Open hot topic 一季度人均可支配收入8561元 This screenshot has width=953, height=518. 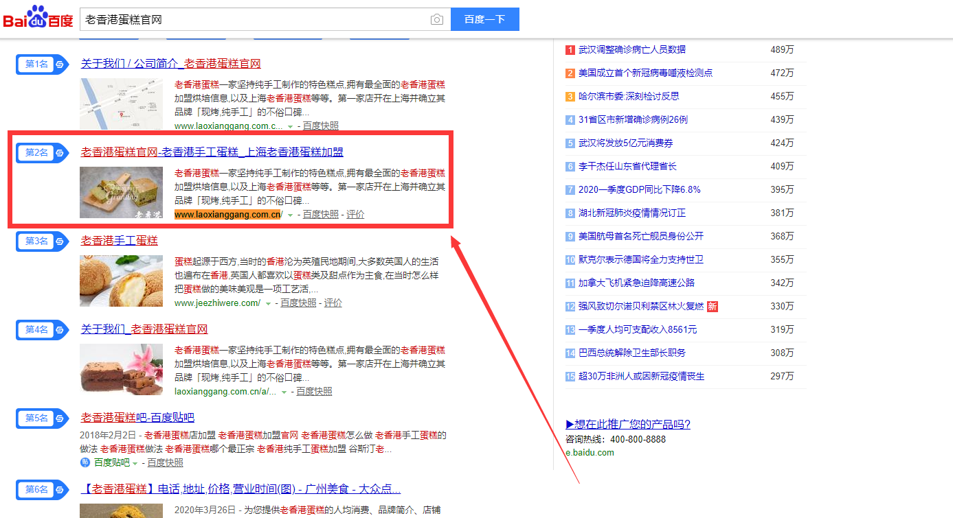coord(638,329)
